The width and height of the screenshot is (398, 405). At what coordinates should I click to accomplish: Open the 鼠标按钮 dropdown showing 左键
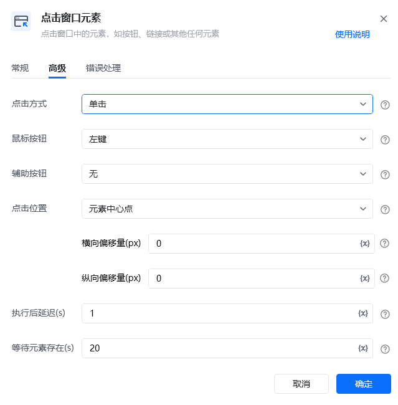click(x=227, y=139)
